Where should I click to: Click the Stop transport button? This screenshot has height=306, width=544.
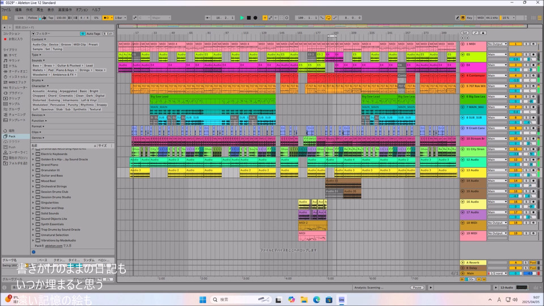click(x=249, y=18)
